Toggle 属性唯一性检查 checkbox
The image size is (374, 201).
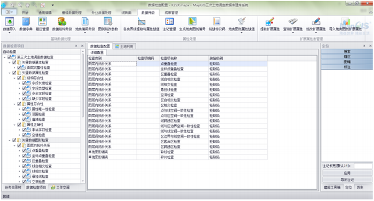[24, 109]
